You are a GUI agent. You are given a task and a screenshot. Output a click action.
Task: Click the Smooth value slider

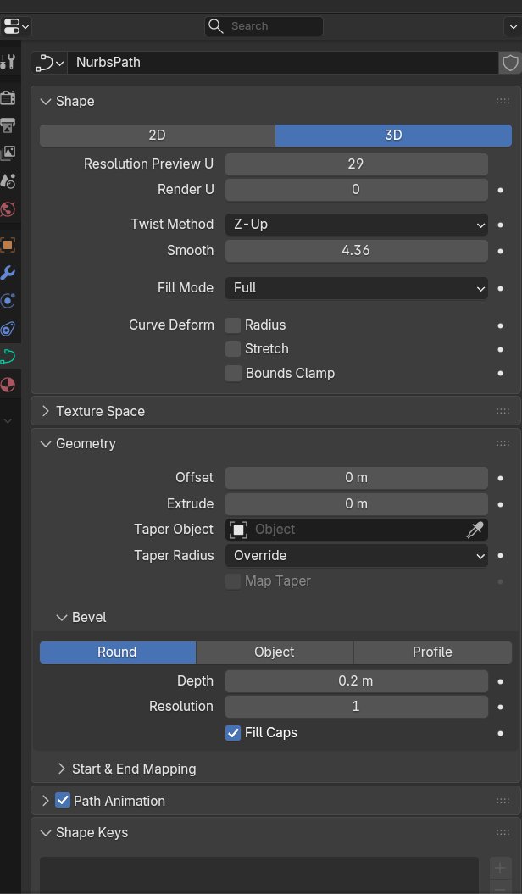356,251
